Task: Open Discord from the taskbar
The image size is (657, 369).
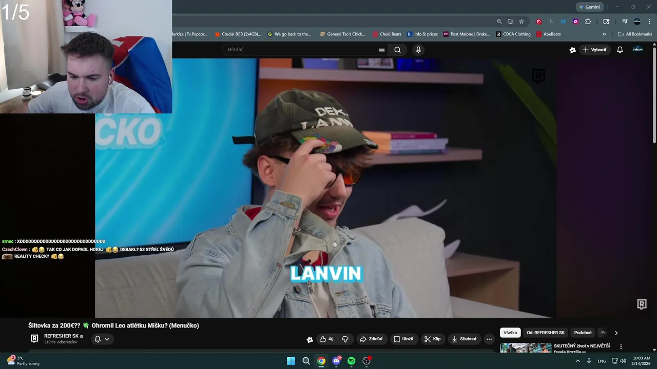Action: [x=336, y=361]
